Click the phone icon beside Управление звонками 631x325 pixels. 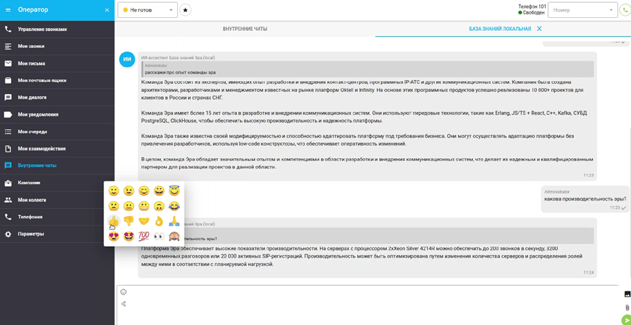coord(8,30)
